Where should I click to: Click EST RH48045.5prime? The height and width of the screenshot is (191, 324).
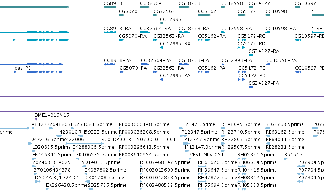pos(241,124)
